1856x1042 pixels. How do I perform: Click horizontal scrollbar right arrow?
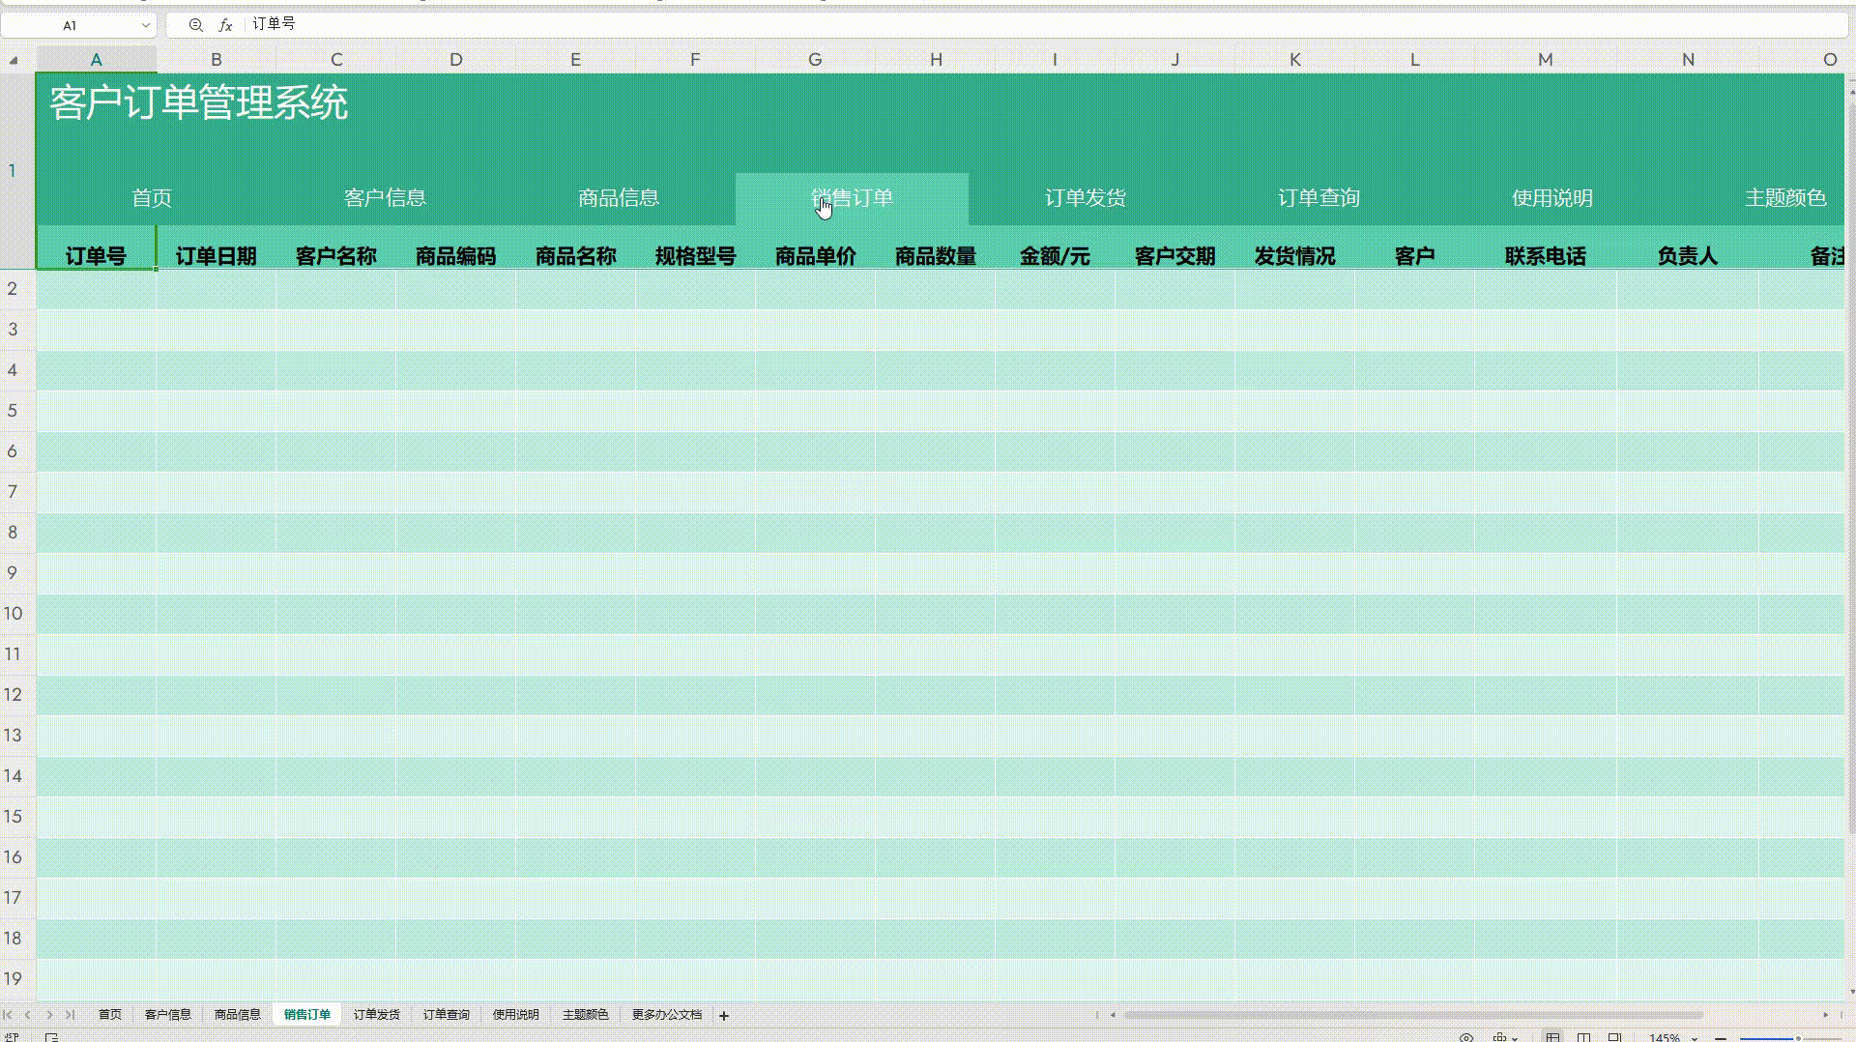[1825, 1015]
